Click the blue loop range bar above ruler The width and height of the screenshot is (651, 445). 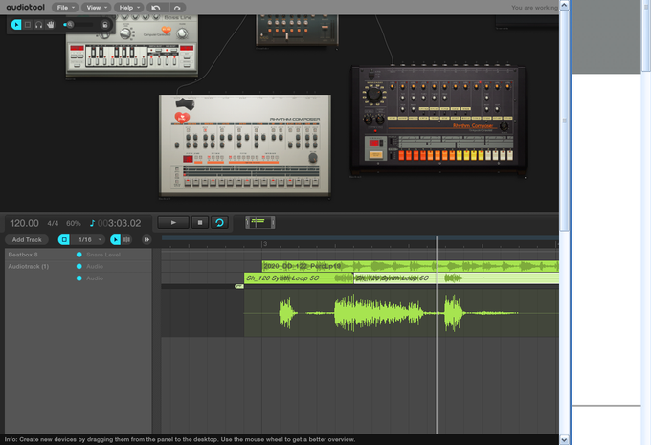point(360,238)
